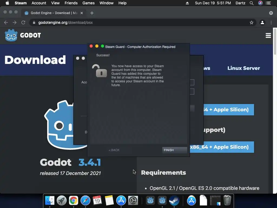
Task: Open the Chrome profile icon
Action: 262,22
